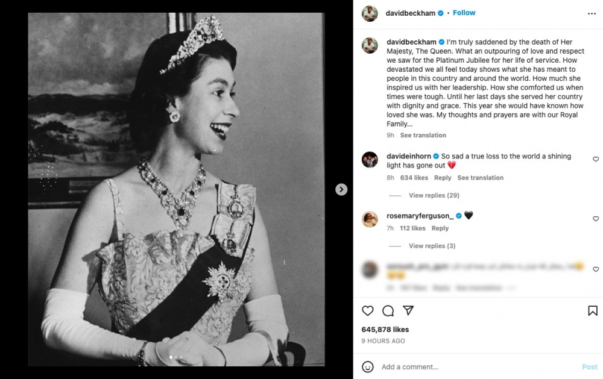The width and height of the screenshot is (603, 379).
Task: Reply to davideinhorn's comment
Action: point(443,178)
